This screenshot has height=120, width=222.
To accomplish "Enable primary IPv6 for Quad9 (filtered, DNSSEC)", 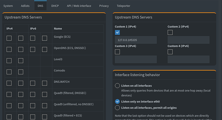I will [32, 94].
